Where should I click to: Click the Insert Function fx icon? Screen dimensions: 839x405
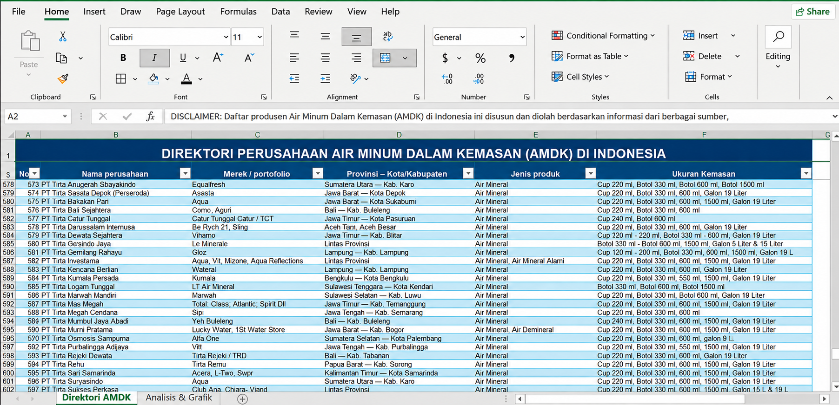pos(150,116)
